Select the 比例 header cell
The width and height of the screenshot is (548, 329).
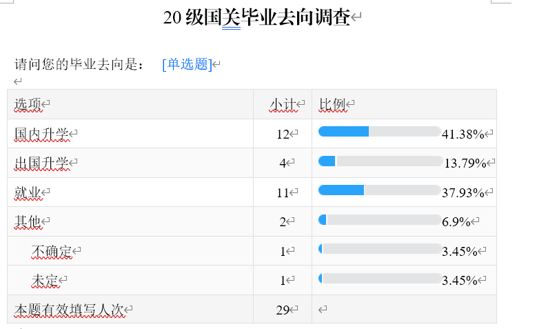405,104
